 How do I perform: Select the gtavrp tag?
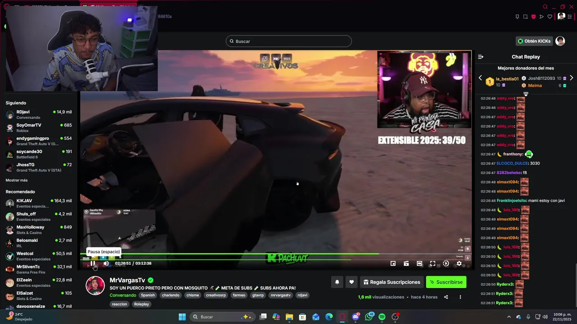[x=258, y=295]
